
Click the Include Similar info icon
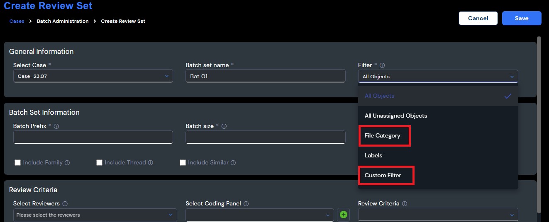click(233, 163)
